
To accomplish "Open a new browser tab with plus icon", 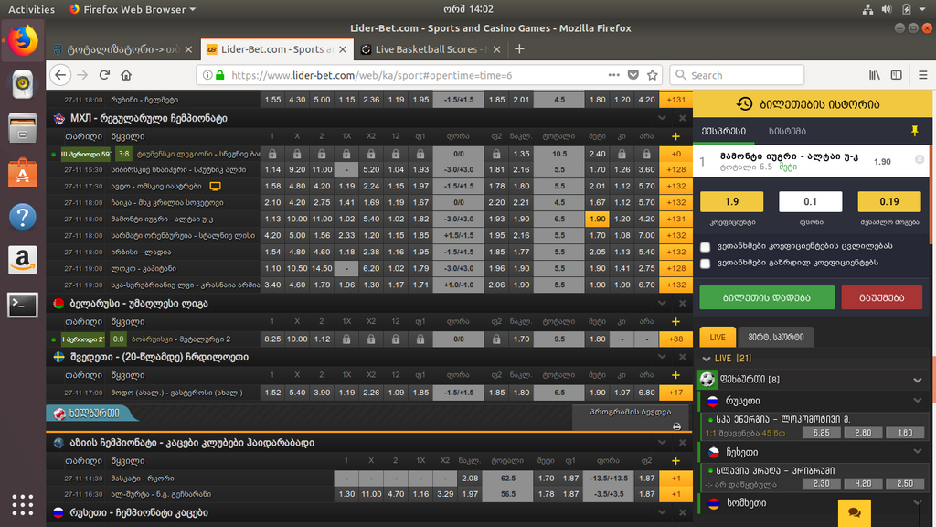I will [519, 49].
